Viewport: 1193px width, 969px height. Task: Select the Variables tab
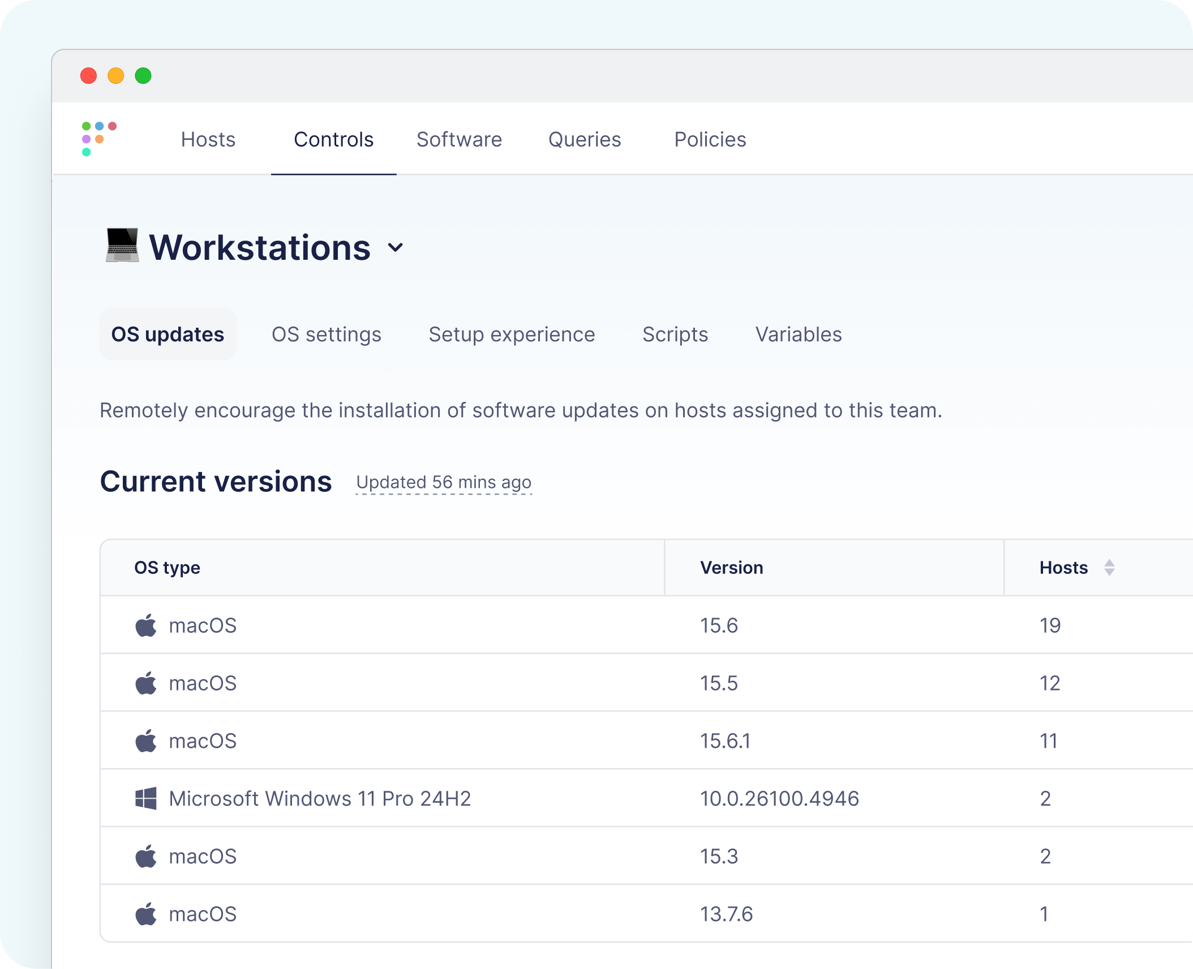click(799, 335)
